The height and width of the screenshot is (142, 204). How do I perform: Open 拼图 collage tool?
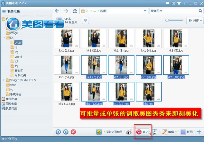[187, 132]
